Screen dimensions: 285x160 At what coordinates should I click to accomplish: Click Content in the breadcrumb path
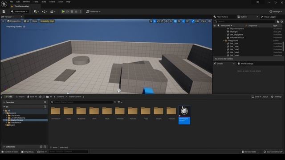pyautogui.click(x=61, y=97)
